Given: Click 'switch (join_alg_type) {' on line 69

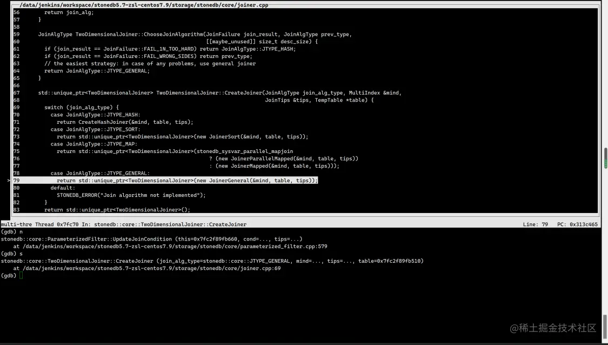Looking at the screenshot, I should (x=82, y=108).
